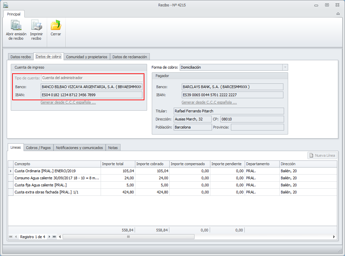Go to the previous record in navigator
This screenshot has height=256, width=345.
[16, 237]
